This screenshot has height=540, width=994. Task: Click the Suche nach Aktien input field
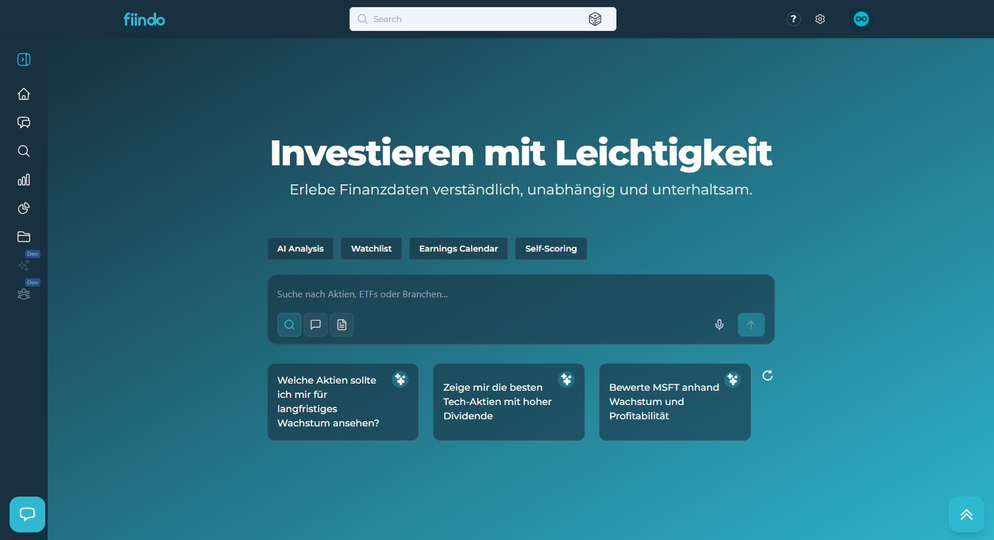pos(521,294)
